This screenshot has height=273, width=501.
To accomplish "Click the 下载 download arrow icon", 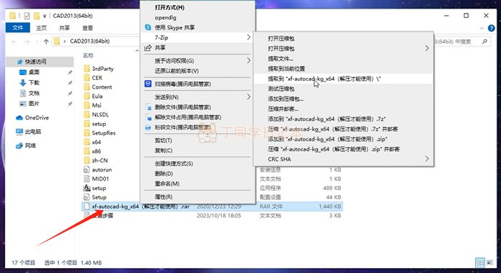I will pos(23,83).
